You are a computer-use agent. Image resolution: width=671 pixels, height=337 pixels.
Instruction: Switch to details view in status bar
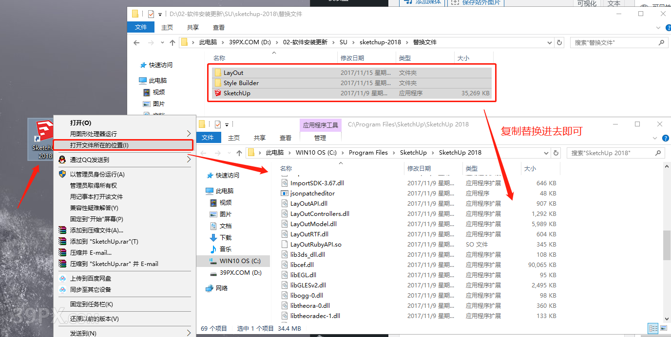coord(653,328)
